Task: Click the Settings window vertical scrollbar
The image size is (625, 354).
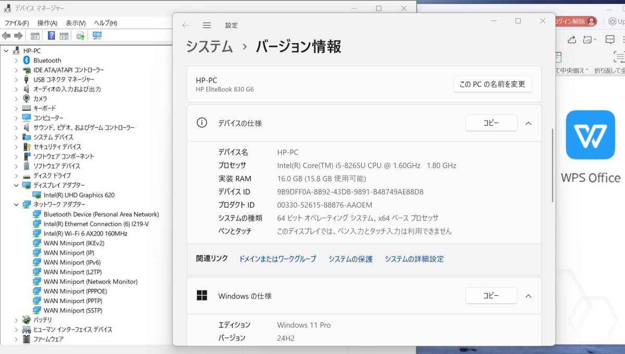Action: 553,165
